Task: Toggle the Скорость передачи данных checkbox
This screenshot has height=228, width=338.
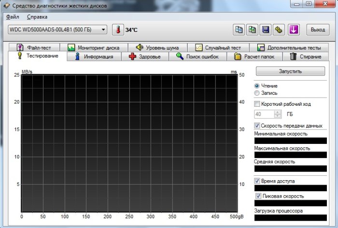Action: click(257, 126)
